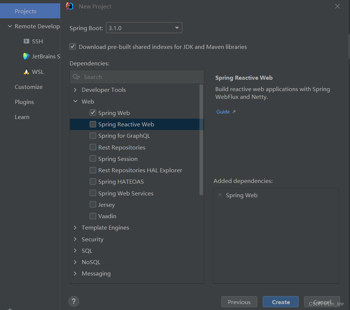
Task: Open the Learn section
Action: point(22,117)
